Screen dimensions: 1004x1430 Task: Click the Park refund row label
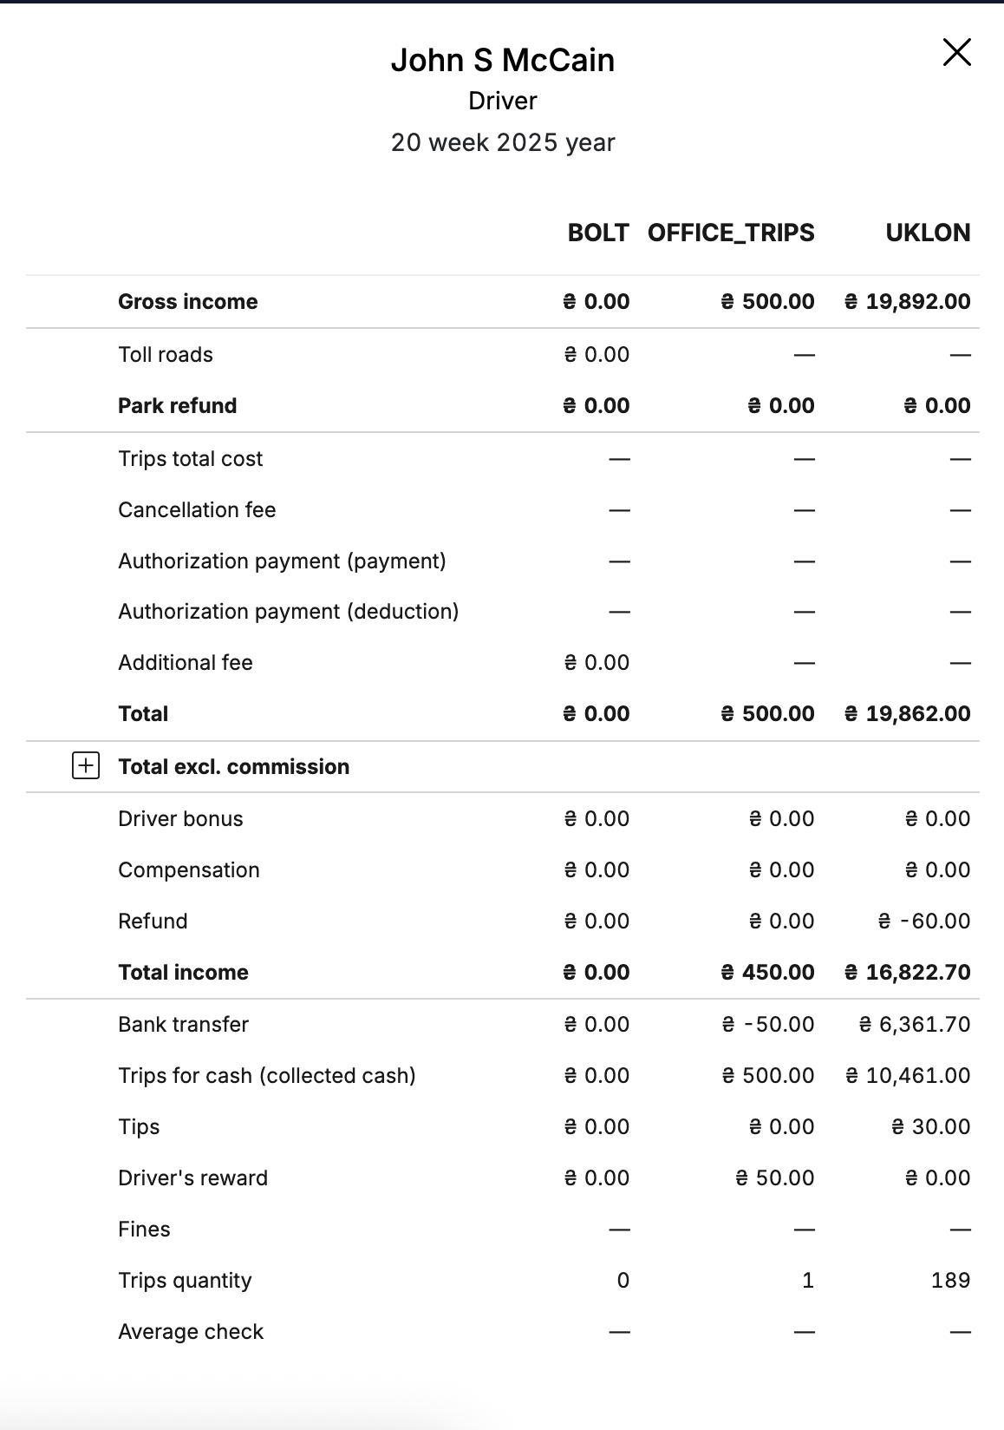coord(178,405)
